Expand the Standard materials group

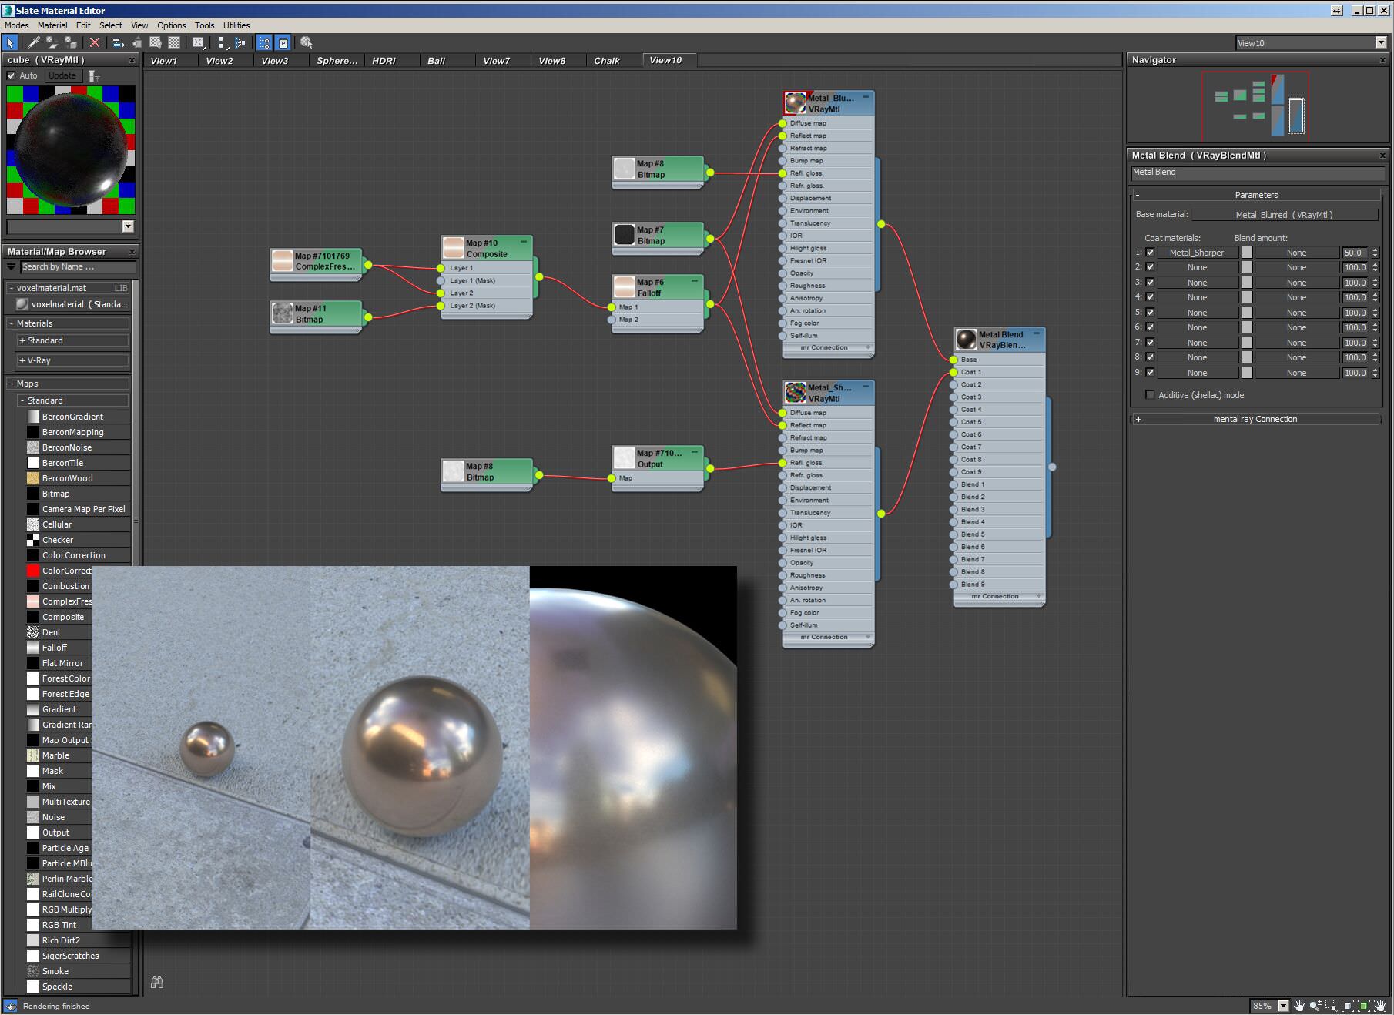coord(22,340)
